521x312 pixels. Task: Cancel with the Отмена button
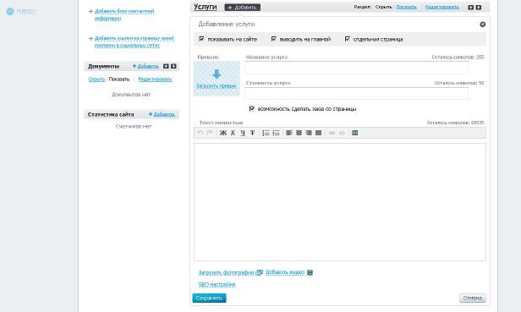click(x=473, y=298)
